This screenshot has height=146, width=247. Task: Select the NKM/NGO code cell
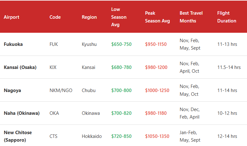pos(61,90)
